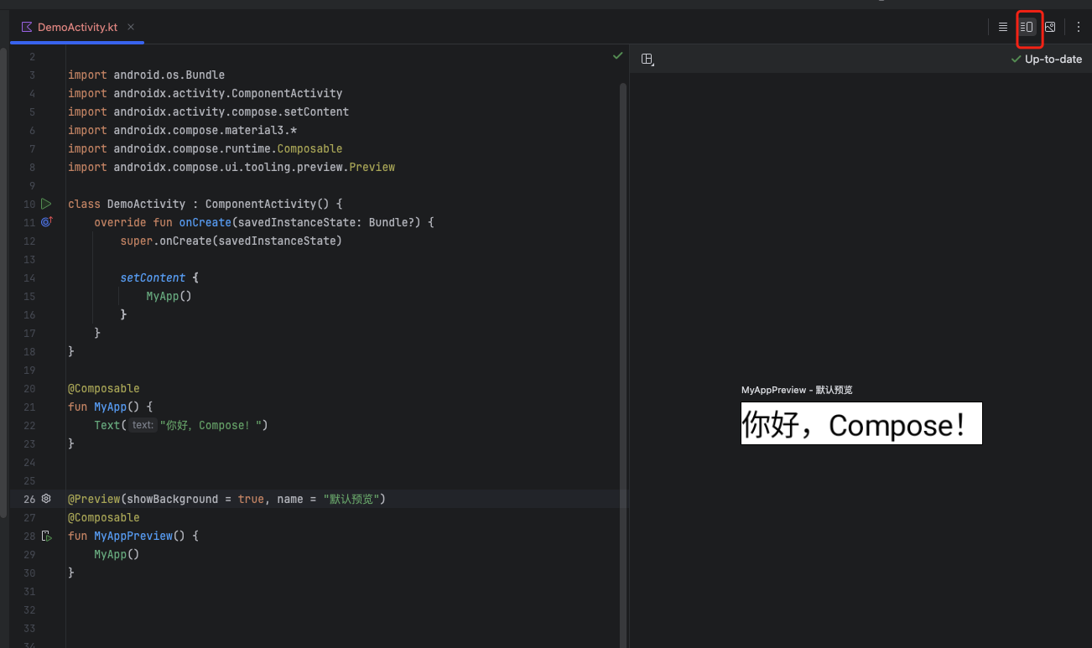
Task: Close the DemoActivity.kt tab
Action: coord(132,27)
